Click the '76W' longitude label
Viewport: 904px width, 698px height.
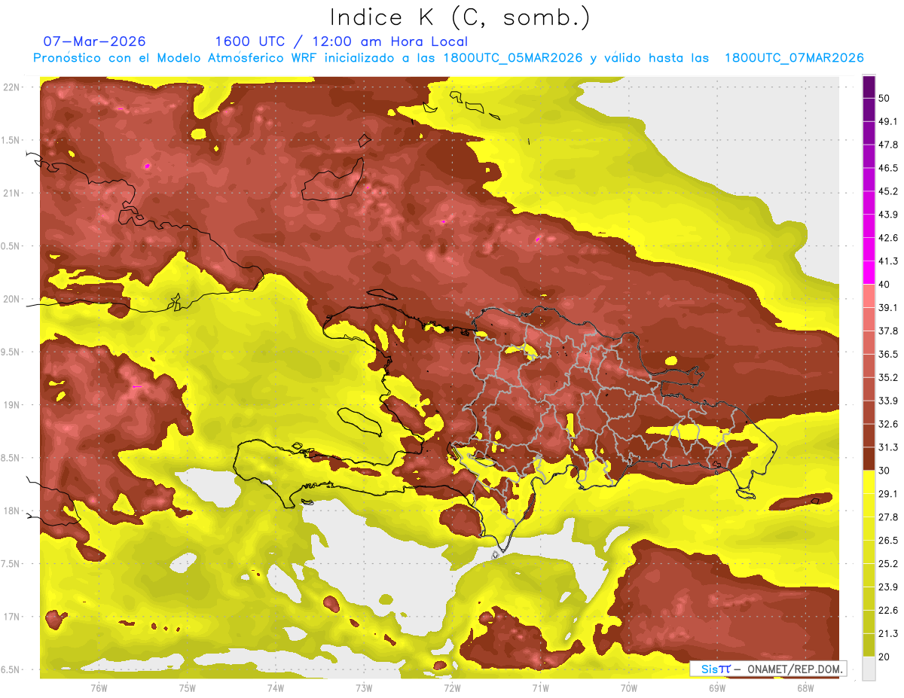[x=99, y=687]
